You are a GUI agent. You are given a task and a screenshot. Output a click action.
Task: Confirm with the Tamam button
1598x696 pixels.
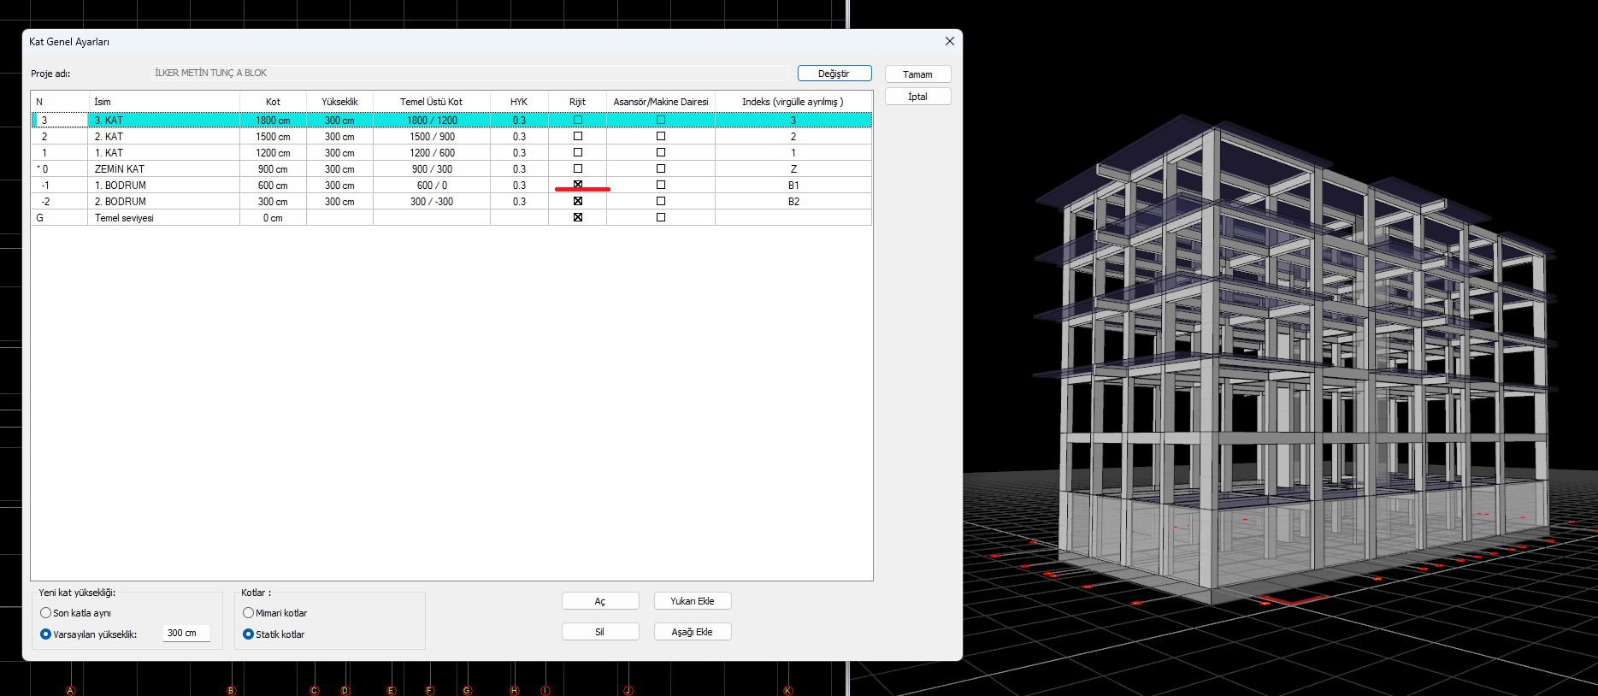pos(917,74)
